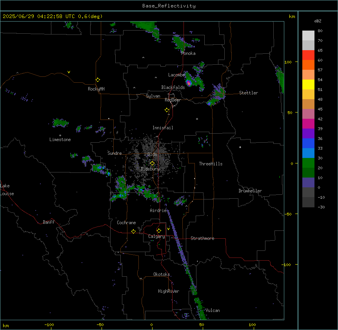
Task: Click the Airdrie label
Action: [158, 210]
